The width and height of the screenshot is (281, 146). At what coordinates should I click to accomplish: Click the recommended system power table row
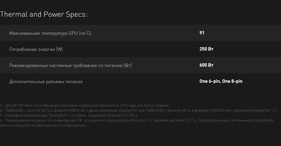pos(140,65)
